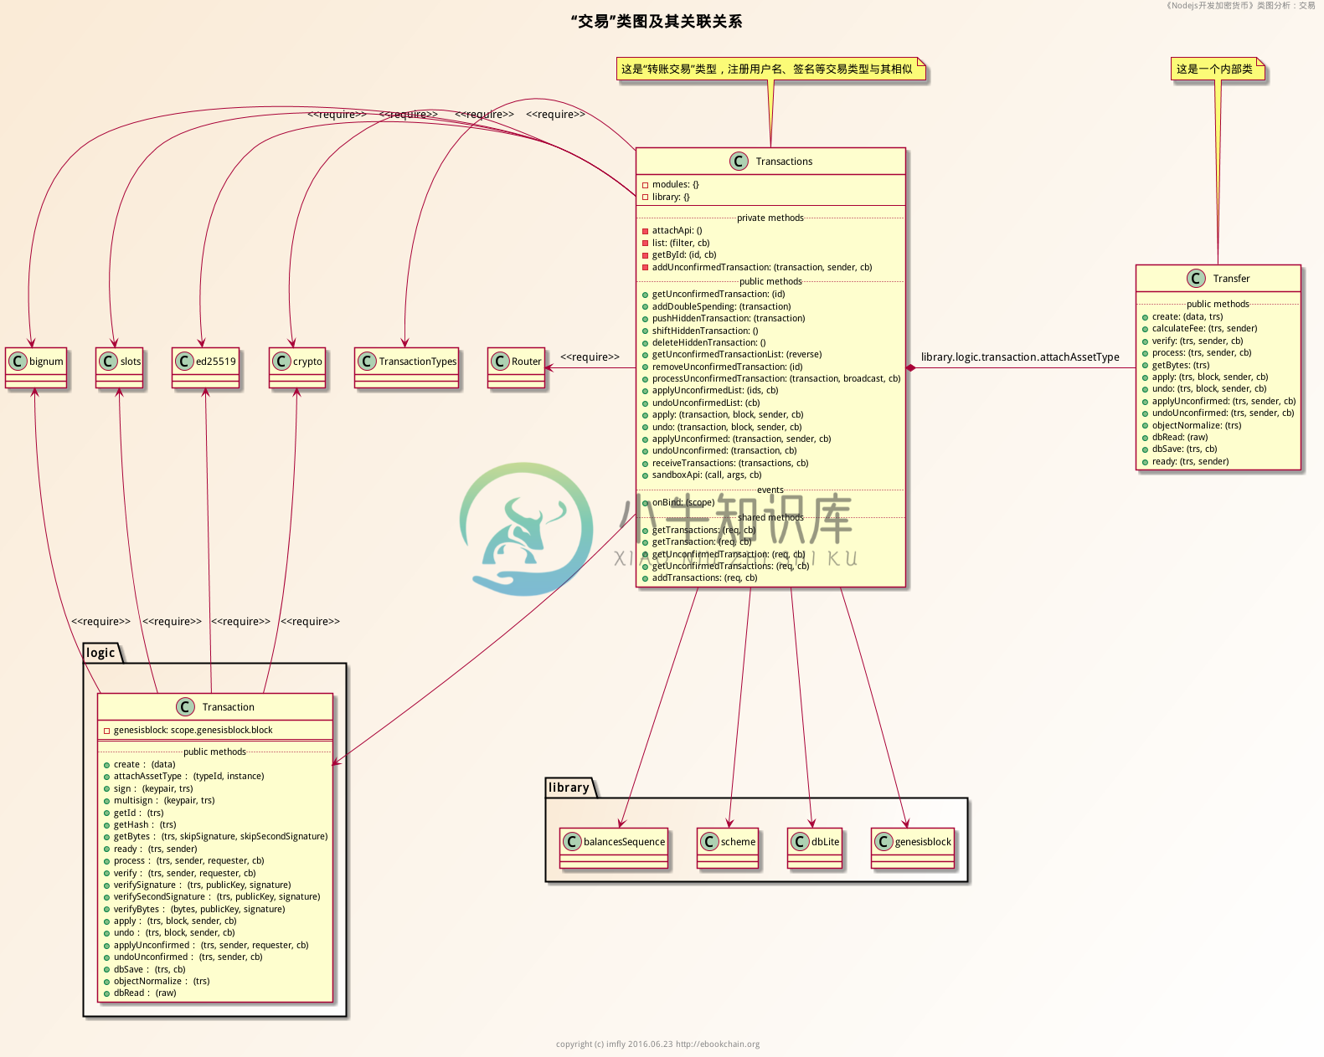Image resolution: width=1324 pixels, height=1057 pixels.
Task: Click genesisblock: scope.genesisblock.block field
Action: [x=193, y=731]
